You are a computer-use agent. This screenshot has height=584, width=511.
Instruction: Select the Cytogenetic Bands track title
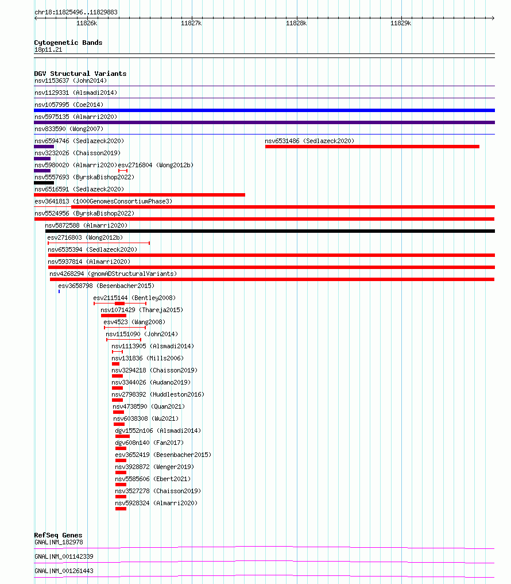(68, 43)
